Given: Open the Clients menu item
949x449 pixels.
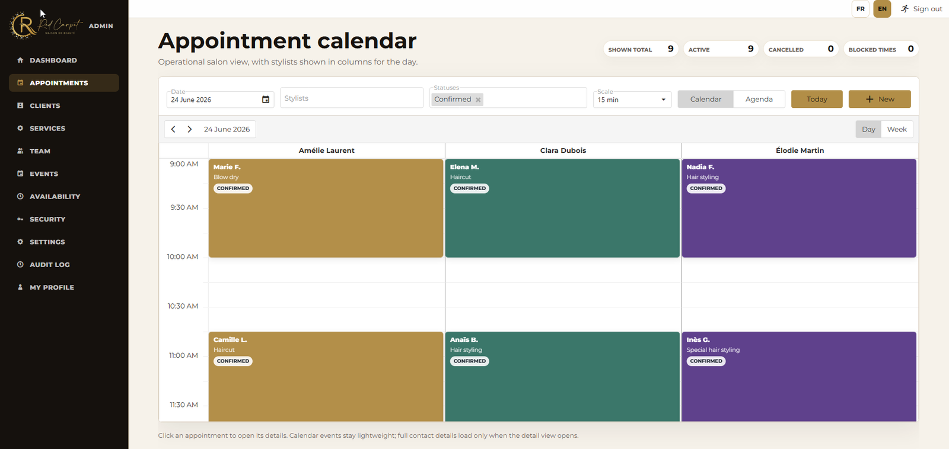Looking at the screenshot, I should click(x=64, y=105).
